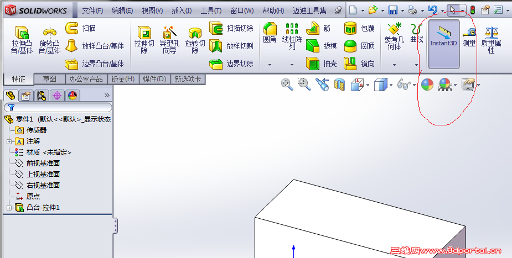Select the Mirror (镜向) tool

359,64
